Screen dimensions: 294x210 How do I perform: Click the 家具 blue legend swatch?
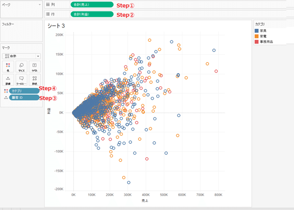(x=257, y=31)
